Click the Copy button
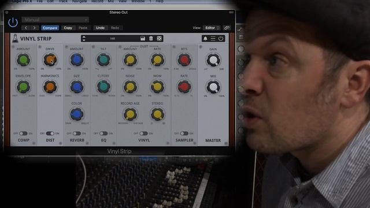This screenshot has width=370, height=208. [x=68, y=28]
